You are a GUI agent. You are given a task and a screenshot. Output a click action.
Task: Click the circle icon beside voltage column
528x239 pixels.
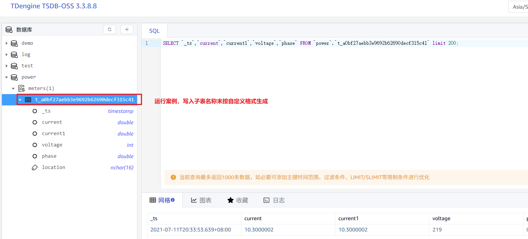(35, 145)
